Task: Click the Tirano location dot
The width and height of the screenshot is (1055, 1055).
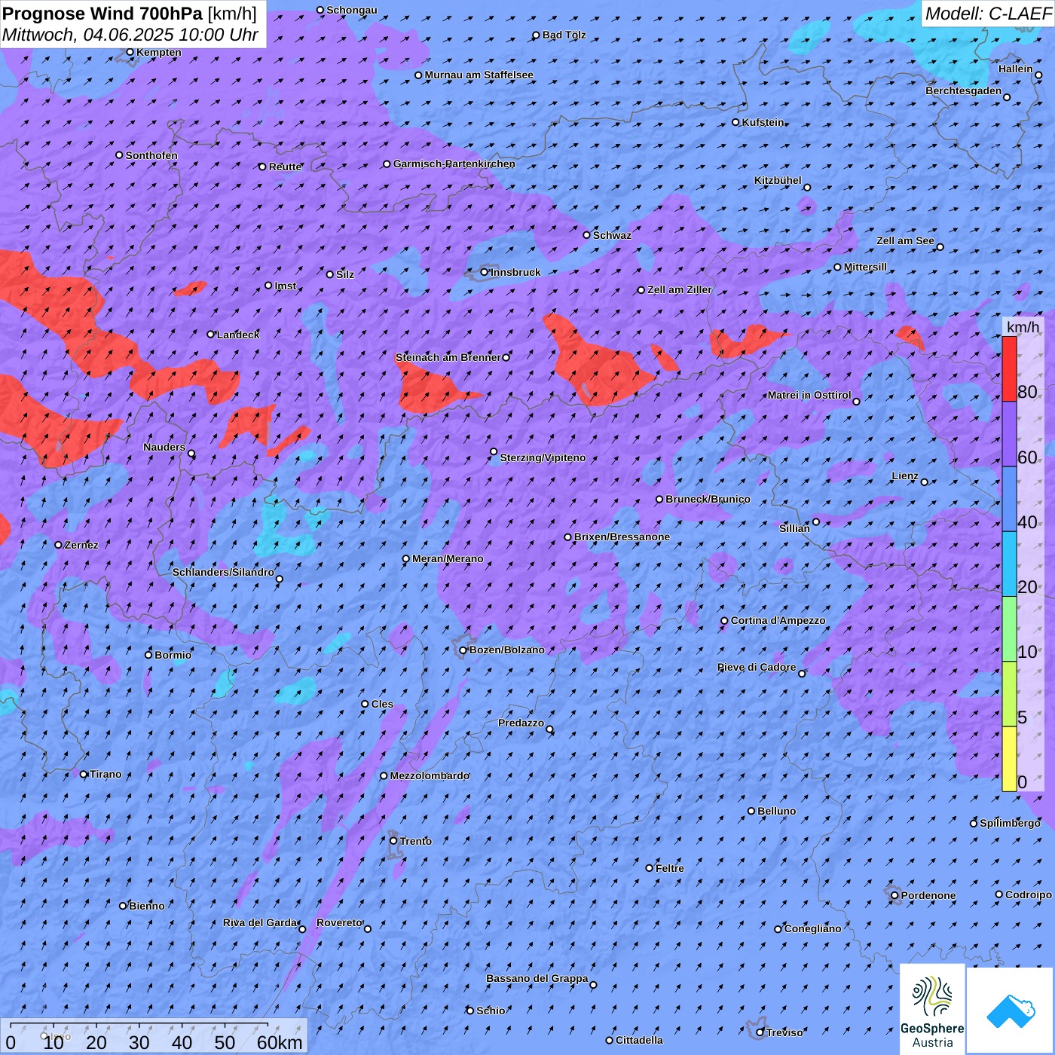Action: click(84, 774)
